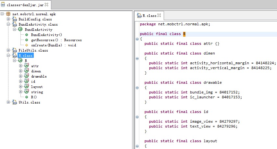This screenshot has width=277, height=149.
Task: Click the drawable inner class icon
Action: (27, 76)
